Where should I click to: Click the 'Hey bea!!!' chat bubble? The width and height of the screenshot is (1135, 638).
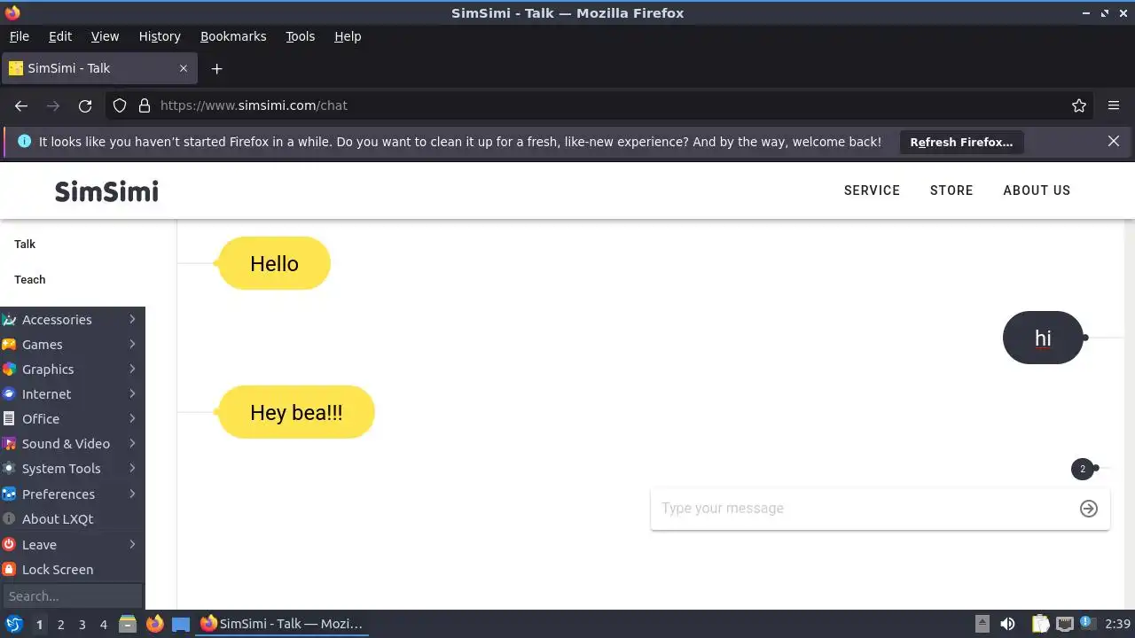(x=296, y=412)
